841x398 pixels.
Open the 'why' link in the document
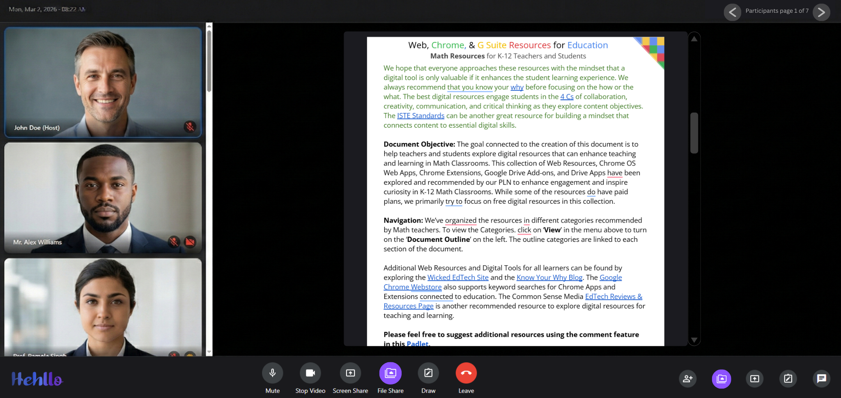(x=517, y=87)
